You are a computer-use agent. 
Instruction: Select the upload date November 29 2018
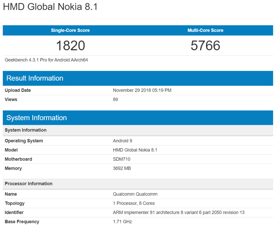click(x=142, y=90)
